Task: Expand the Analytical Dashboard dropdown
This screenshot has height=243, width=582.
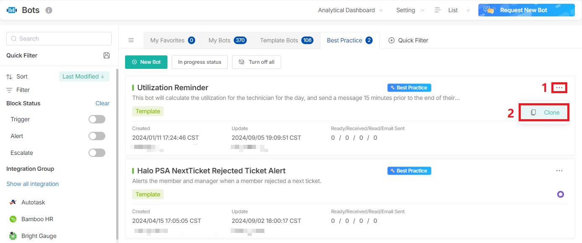Action: 350,10
